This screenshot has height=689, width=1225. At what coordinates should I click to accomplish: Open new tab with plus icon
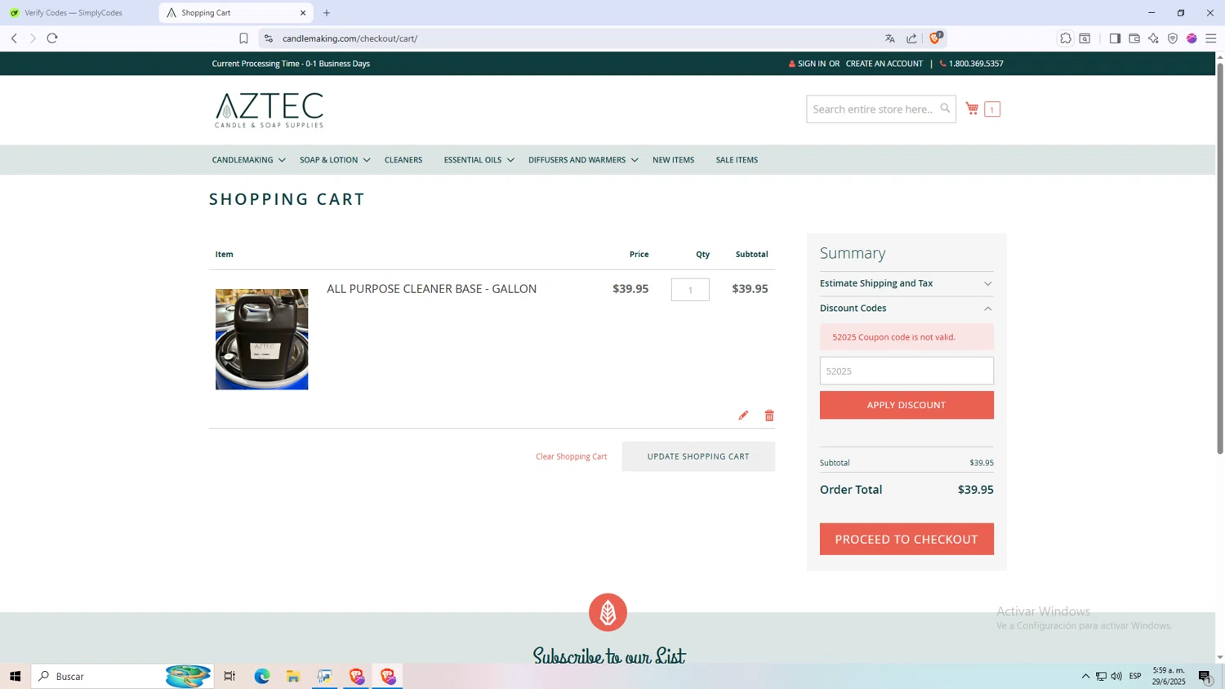327,13
